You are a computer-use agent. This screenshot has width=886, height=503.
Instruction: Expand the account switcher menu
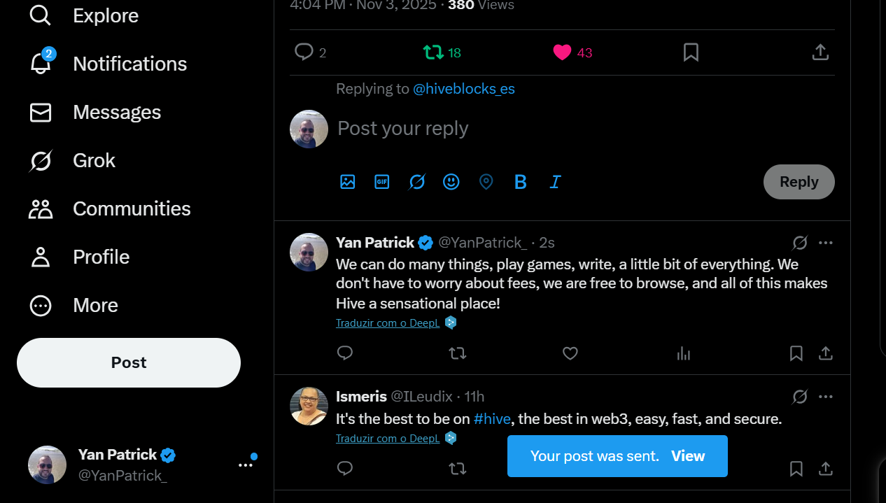point(245,465)
